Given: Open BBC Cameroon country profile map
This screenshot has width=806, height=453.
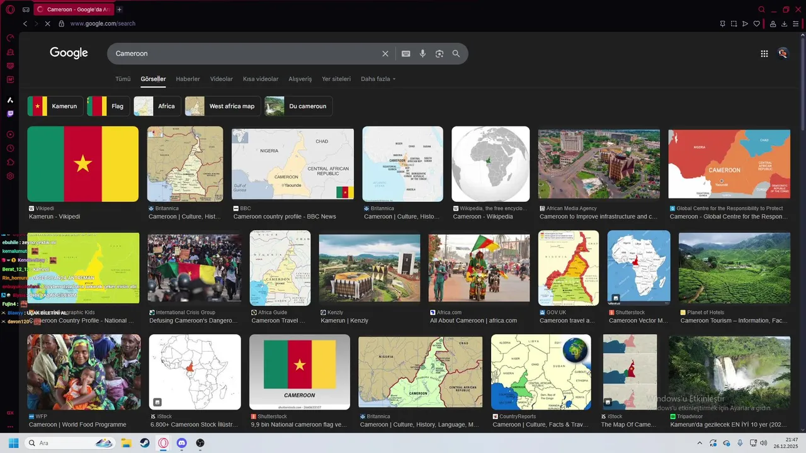Looking at the screenshot, I should pyautogui.click(x=293, y=164).
